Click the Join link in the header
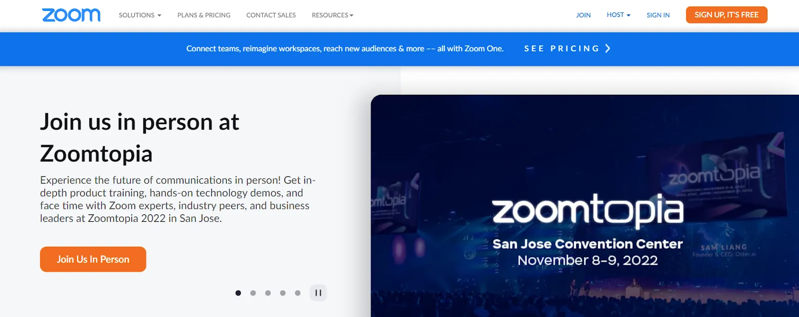799x317 pixels. coord(583,15)
